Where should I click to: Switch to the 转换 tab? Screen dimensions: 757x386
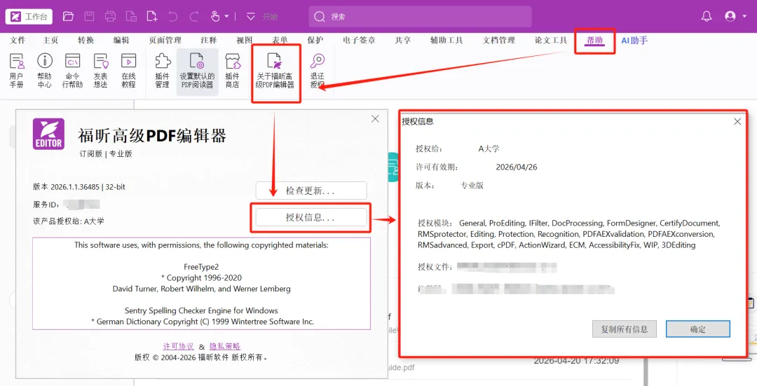click(x=86, y=41)
